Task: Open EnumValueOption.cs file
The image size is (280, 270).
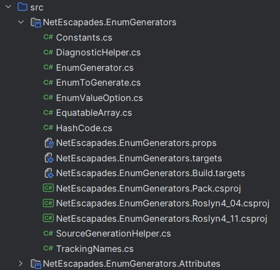Action: point(99,98)
